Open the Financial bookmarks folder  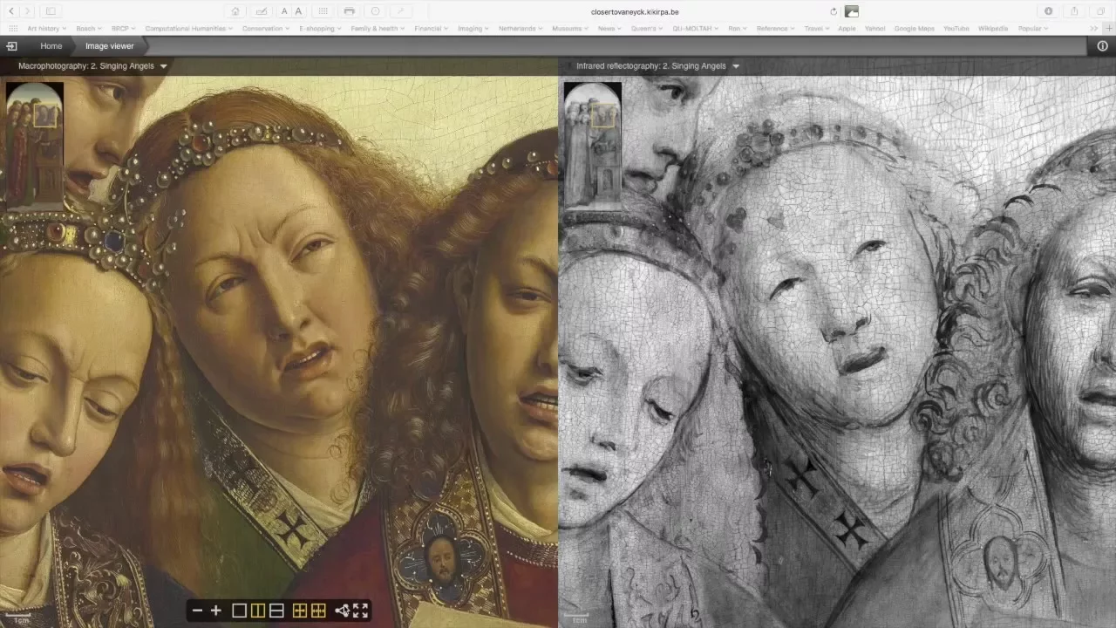point(431,29)
